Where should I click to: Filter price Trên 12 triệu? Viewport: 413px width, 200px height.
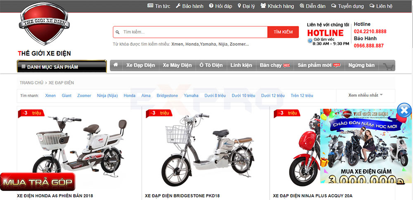pos(302,95)
